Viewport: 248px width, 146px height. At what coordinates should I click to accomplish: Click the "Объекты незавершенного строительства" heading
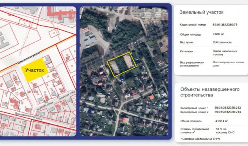coord(210,92)
